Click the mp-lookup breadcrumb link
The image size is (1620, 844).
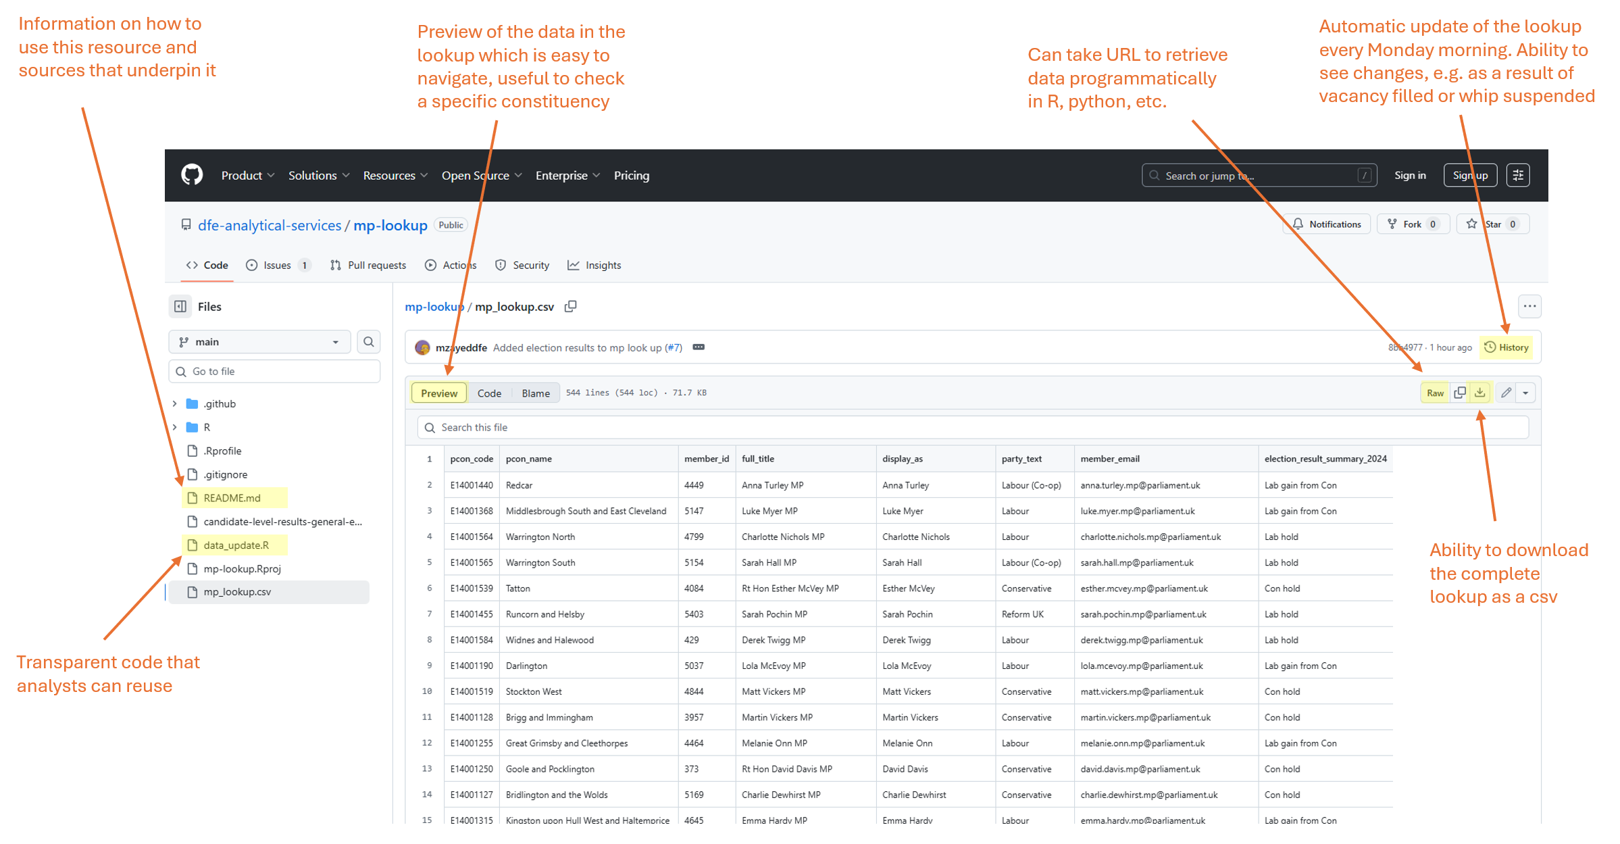pyautogui.click(x=434, y=307)
